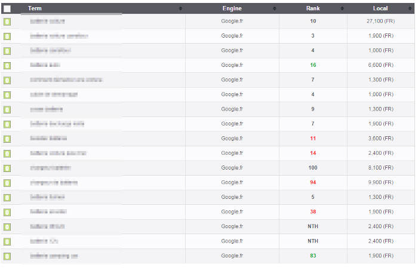This screenshot has width=418, height=270.
Task: Sort by Rank column arrow
Action: pyautogui.click(x=342, y=8)
